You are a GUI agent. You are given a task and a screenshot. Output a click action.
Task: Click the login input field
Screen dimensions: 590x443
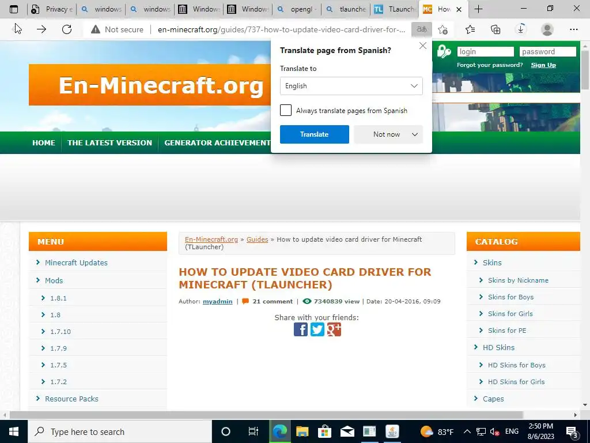coord(485,51)
